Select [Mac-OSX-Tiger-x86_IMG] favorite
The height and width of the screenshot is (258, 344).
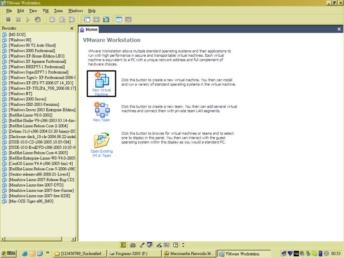pyautogui.click(x=31, y=201)
